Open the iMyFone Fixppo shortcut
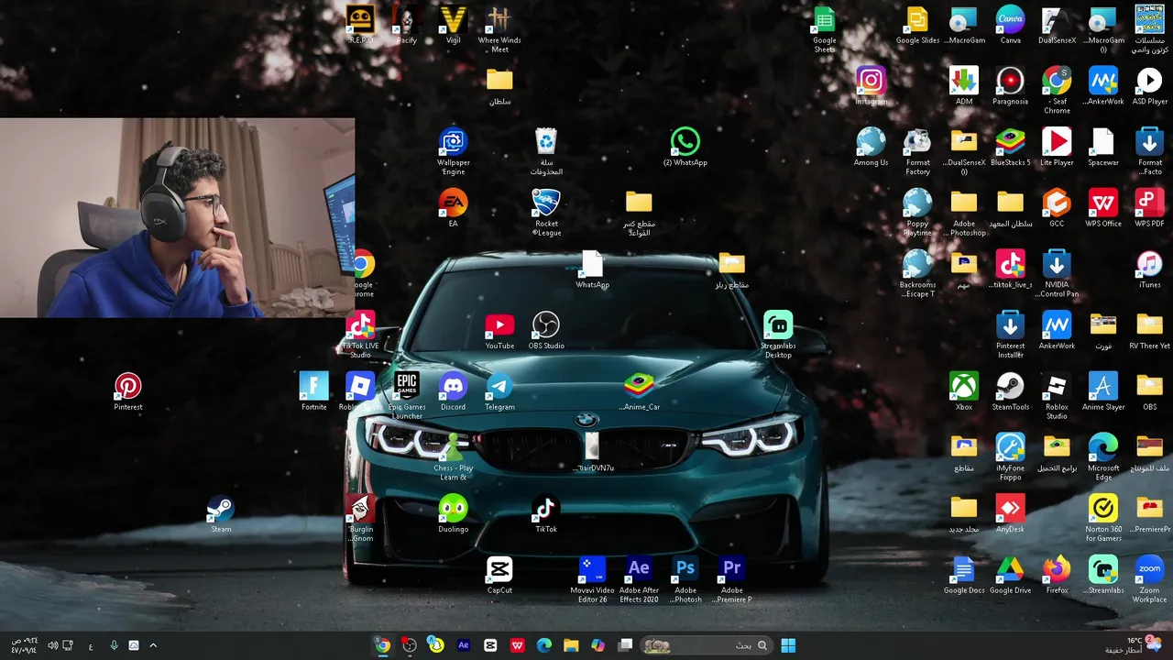The image size is (1173, 660). [1010, 456]
